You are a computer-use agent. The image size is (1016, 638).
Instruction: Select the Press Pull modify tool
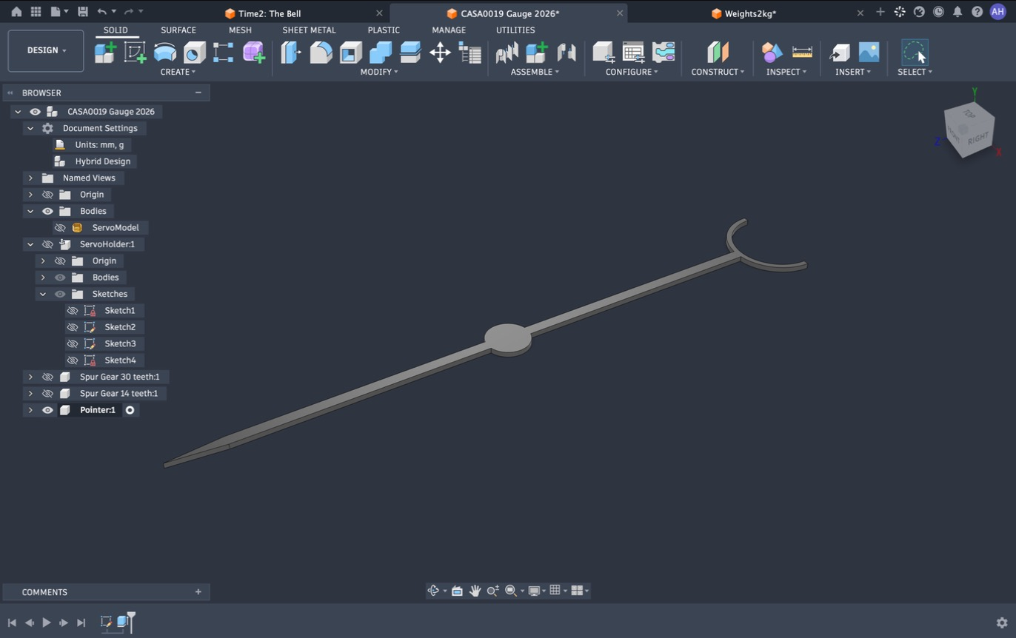291,52
